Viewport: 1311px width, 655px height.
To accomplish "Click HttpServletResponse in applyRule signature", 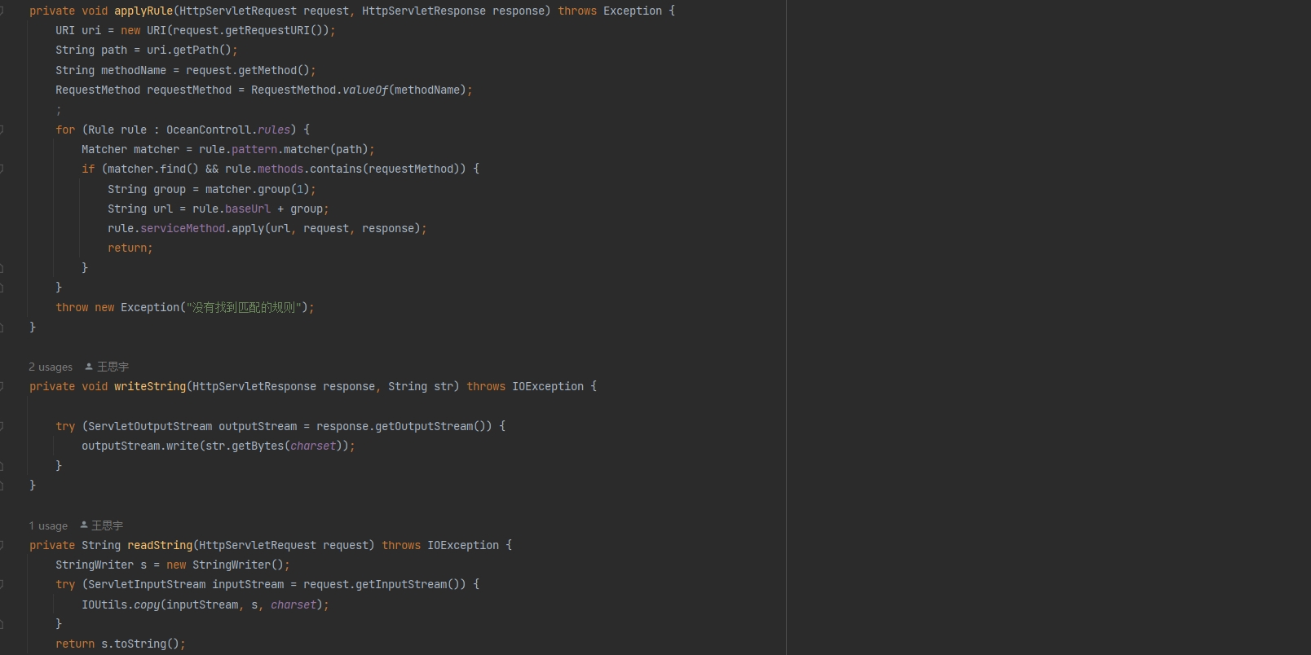I will tap(424, 11).
